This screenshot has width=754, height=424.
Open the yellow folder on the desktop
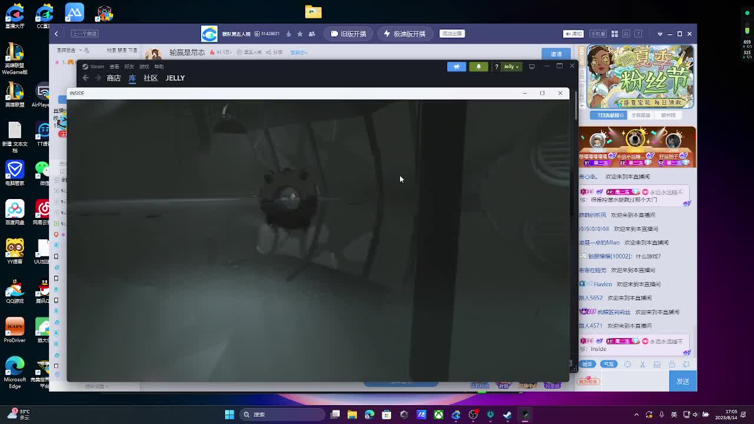coord(313,12)
